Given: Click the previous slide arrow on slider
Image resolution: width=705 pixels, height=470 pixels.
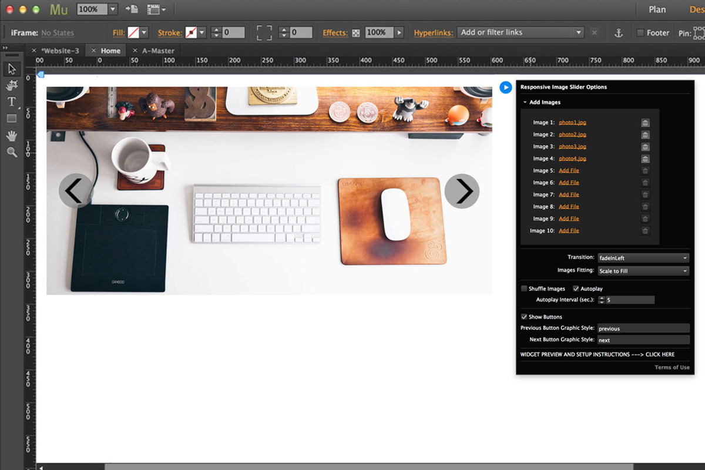Looking at the screenshot, I should point(76,191).
